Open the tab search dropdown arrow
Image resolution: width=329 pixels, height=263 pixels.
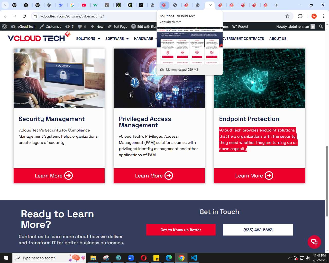pyautogui.click(x=5, y=5)
